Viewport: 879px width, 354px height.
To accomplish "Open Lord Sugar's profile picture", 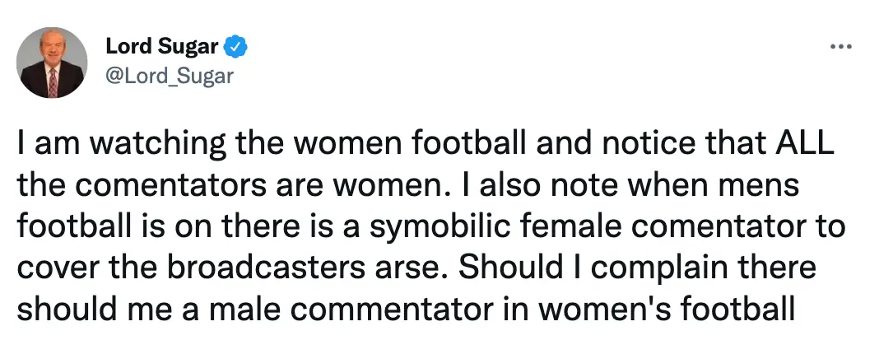I will [53, 63].
